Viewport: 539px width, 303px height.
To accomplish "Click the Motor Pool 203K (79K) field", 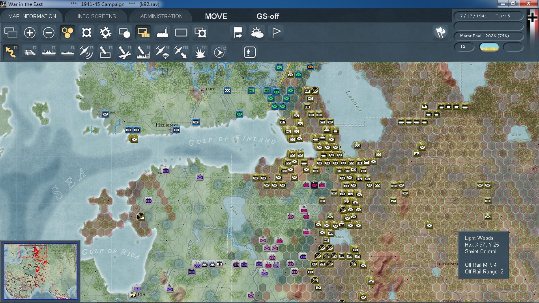I will [489, 36].
